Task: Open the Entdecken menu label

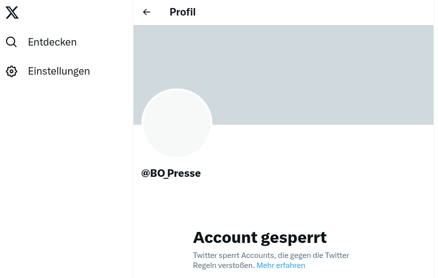Action: 52,42
